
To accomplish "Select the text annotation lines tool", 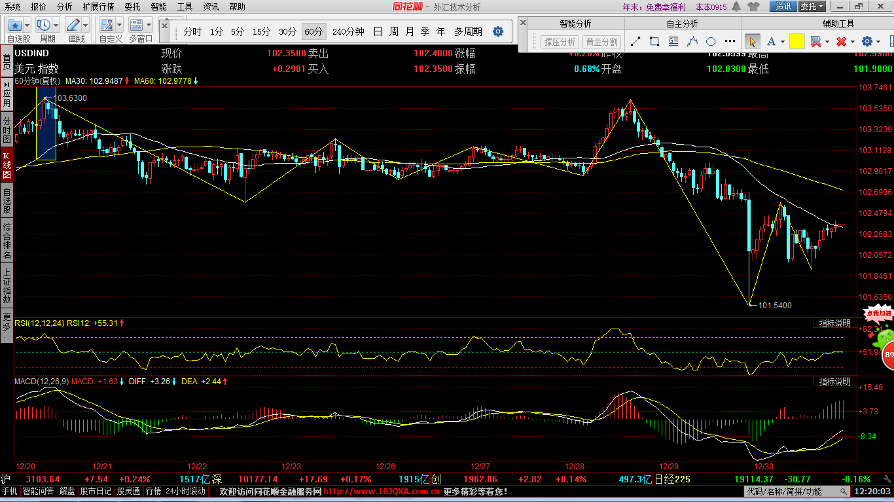I will click(x=673, y=41).
